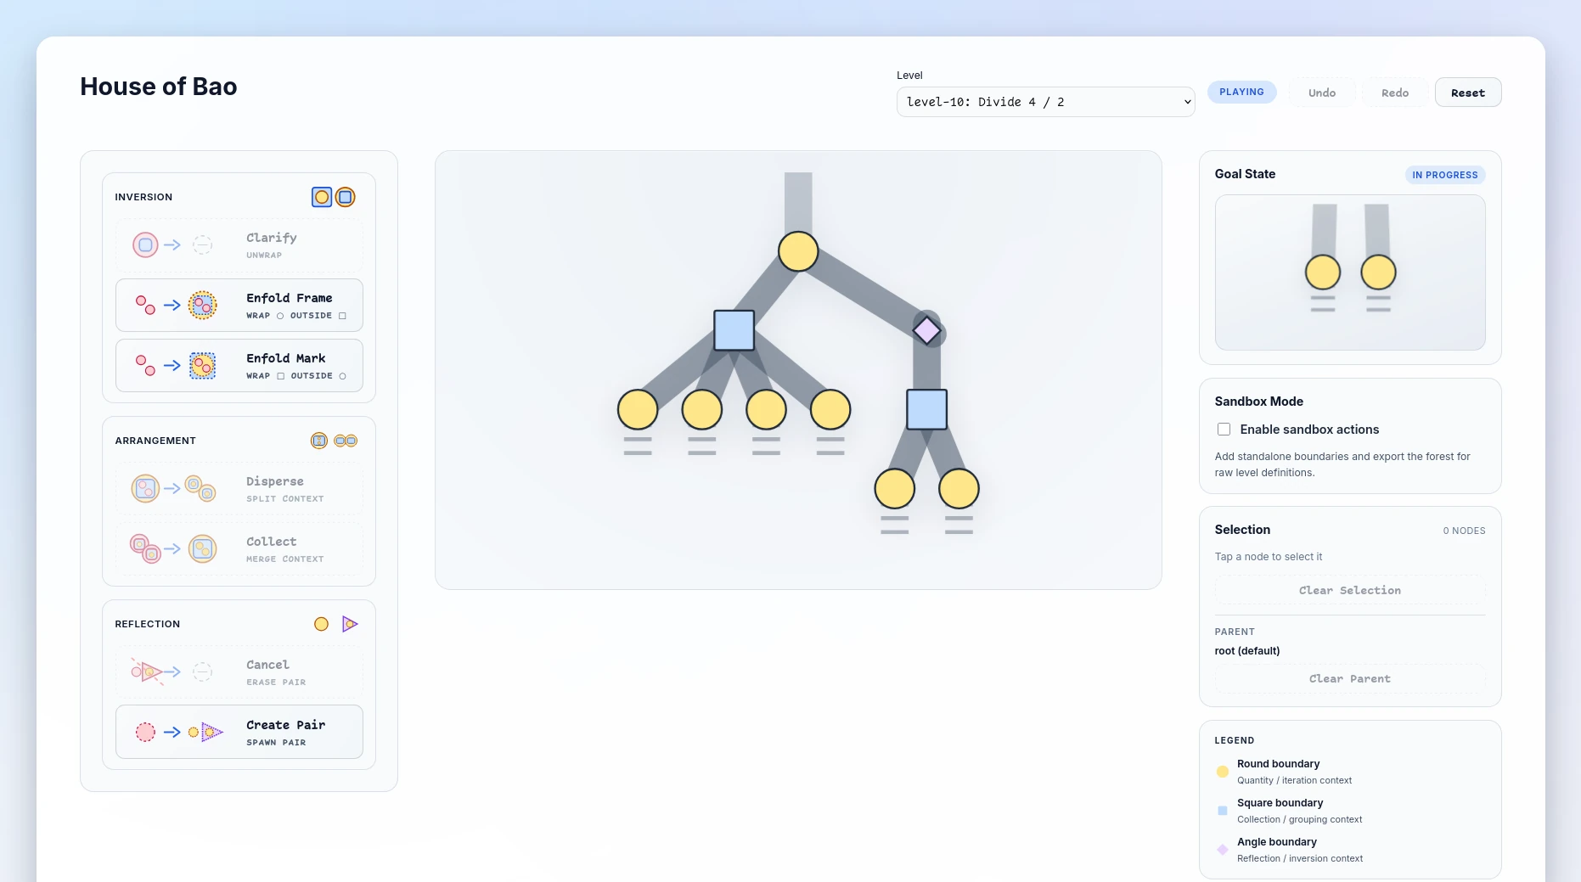This screenshot has width=1581, height=882.
Task: Select the upper-left blue square node
Action: [734, 330]
